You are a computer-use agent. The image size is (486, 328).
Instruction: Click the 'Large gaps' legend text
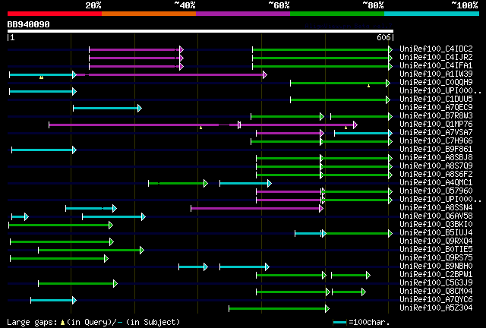click(x=32, y=323)
